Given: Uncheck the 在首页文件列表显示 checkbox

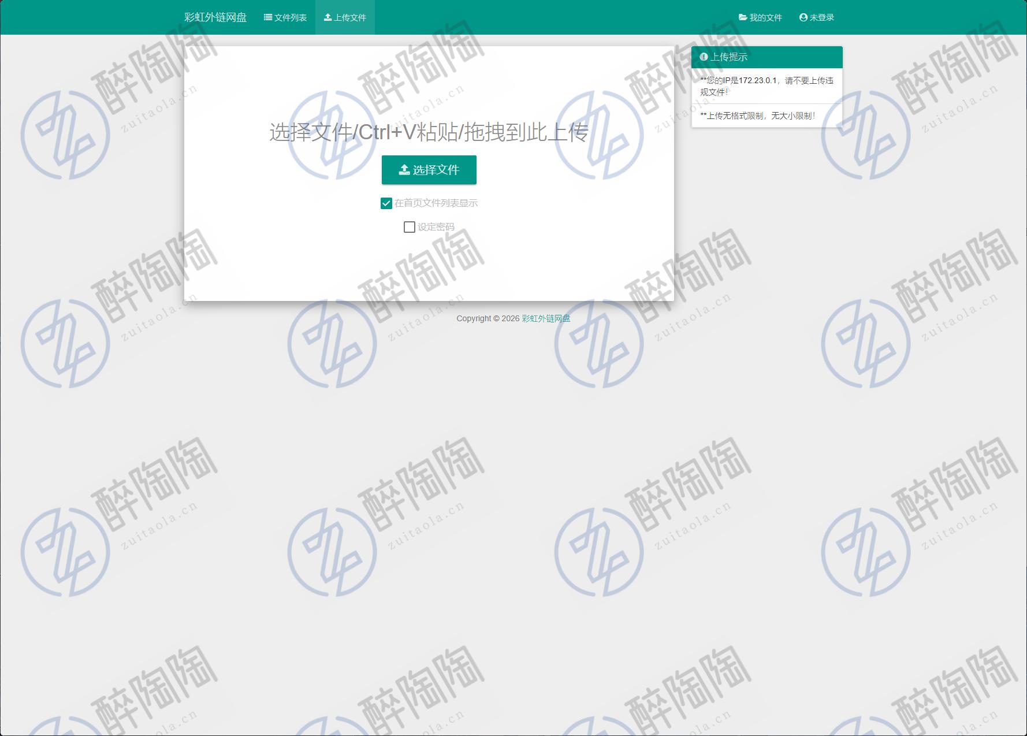Looking at the screenshot, I should (x=386, y=203).
